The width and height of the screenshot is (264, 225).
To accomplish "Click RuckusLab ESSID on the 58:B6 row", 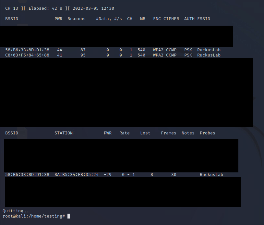I will [x=209, y=50].
